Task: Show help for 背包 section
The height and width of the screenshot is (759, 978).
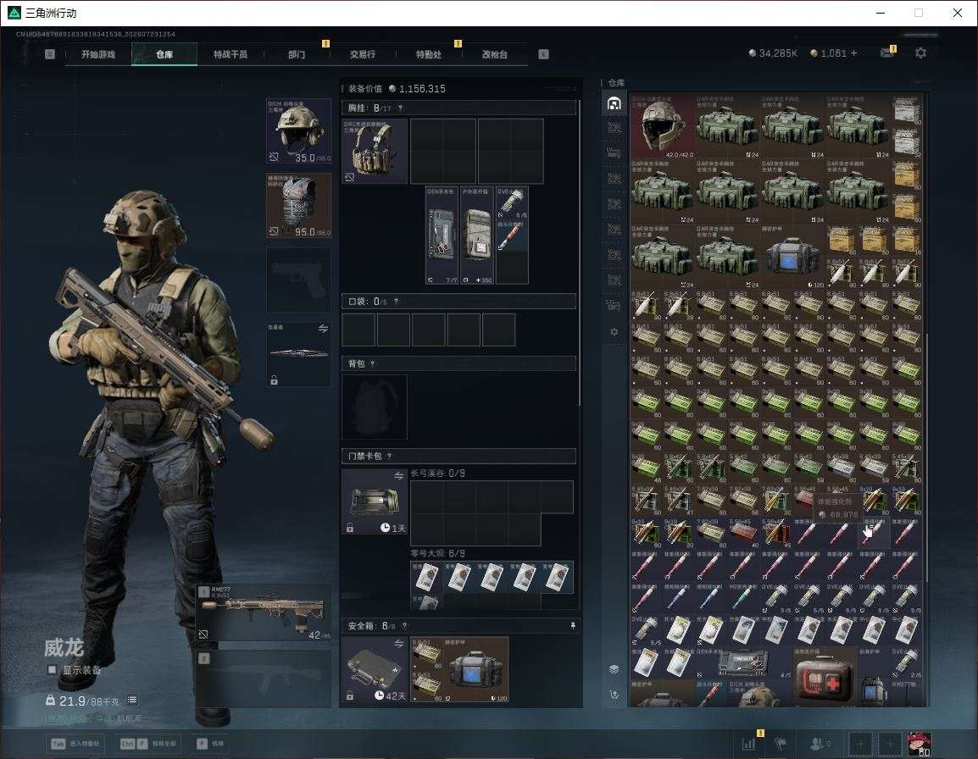Action: coord(372,363)
